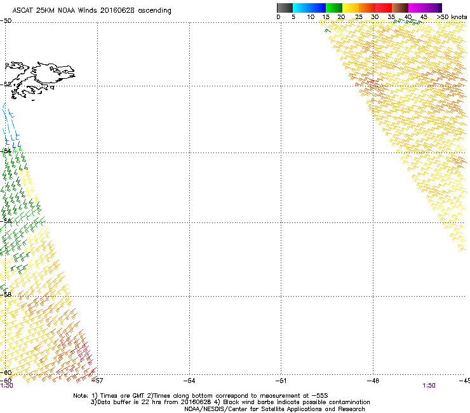Click the purple '1:50' time label beside -60 longitude
This screenshot has height=413, width=470.
[x=6, y=386]
